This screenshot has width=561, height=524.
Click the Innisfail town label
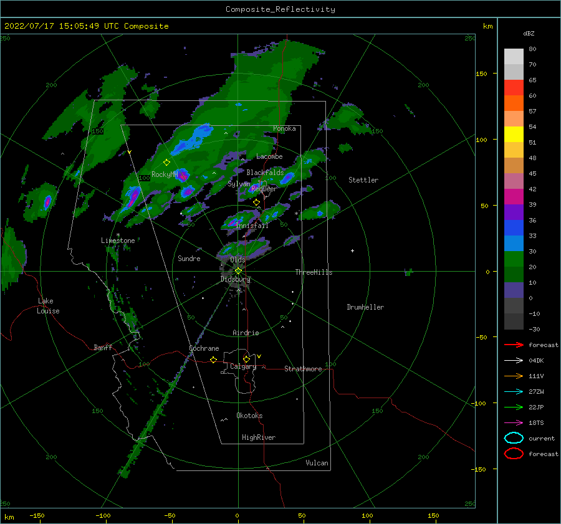pos(252,226)
